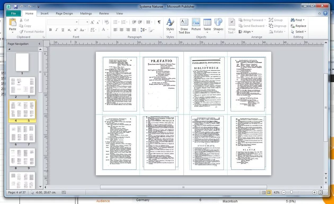Save the publication from quick access

(16, 7)
